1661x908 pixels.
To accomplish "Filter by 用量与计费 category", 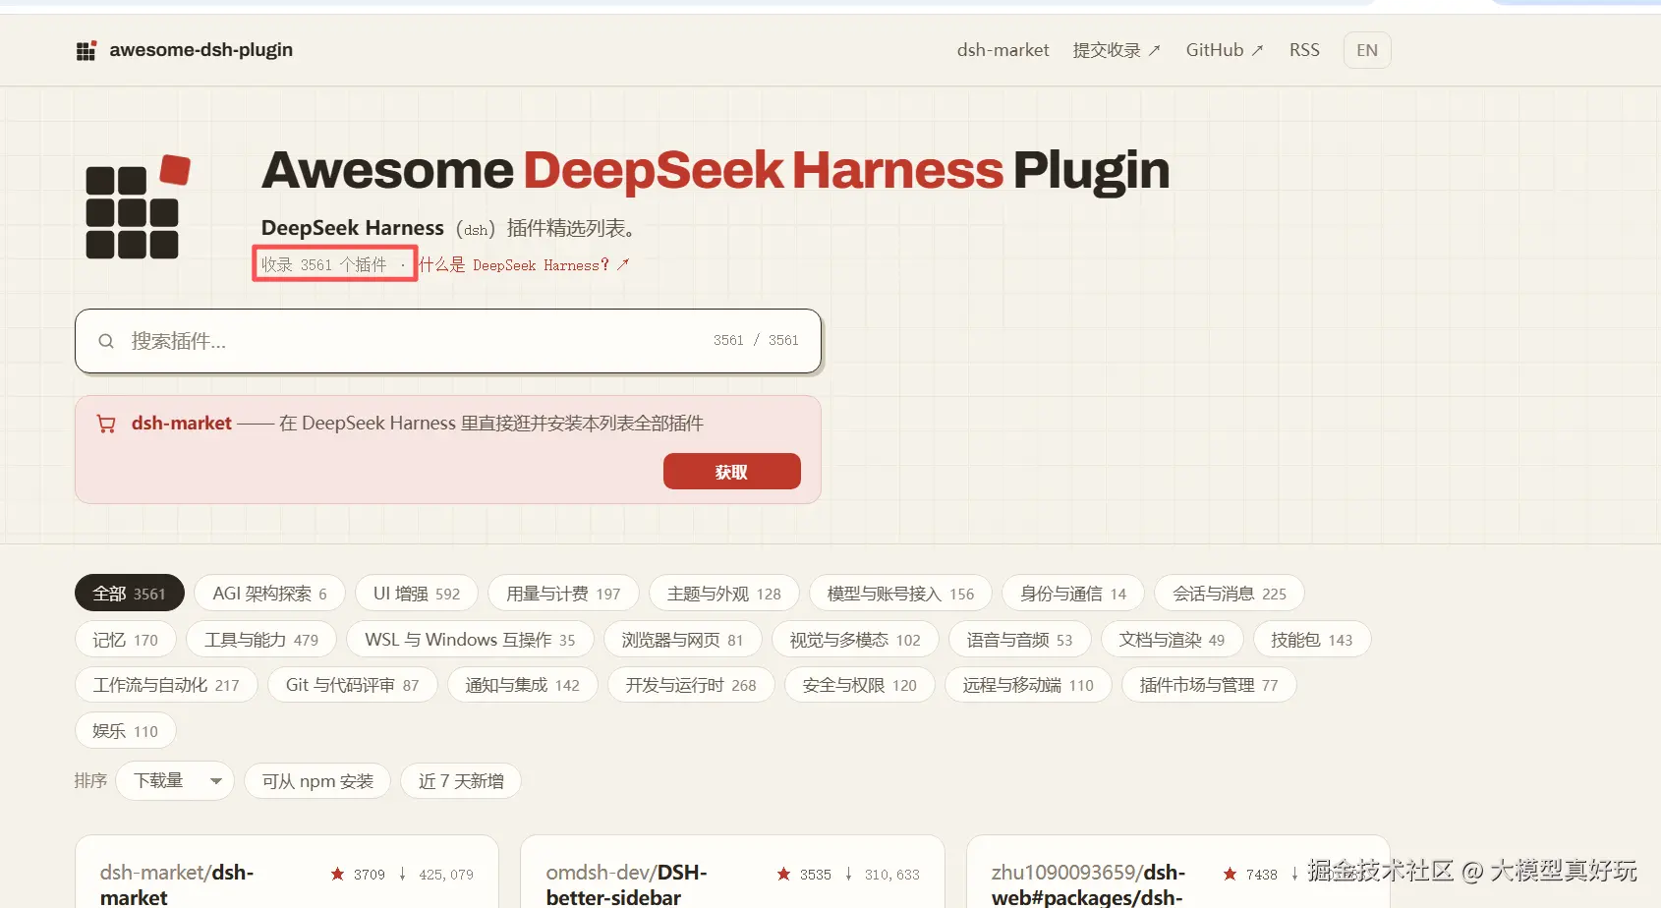I will [x=564, y=593].
